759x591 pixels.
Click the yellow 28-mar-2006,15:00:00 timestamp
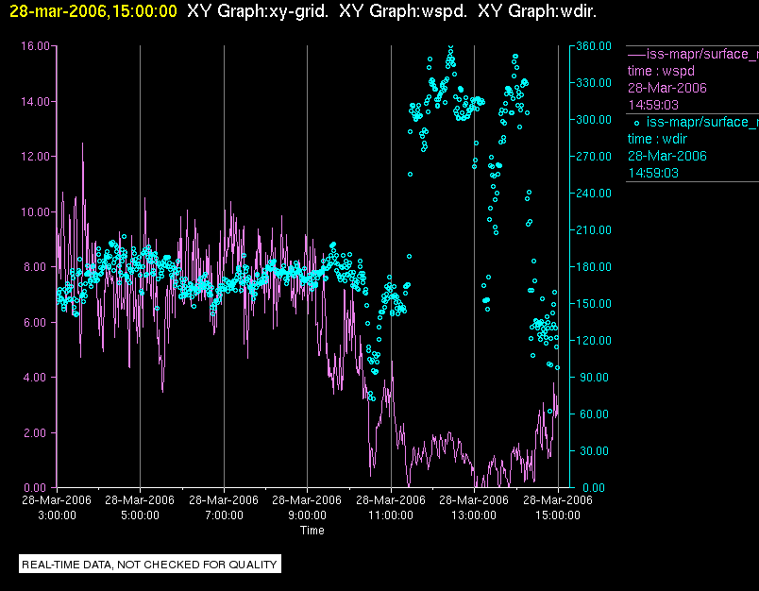click(x=93, y=11)
